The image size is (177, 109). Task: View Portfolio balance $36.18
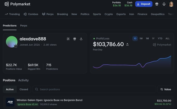coord(117,4)
